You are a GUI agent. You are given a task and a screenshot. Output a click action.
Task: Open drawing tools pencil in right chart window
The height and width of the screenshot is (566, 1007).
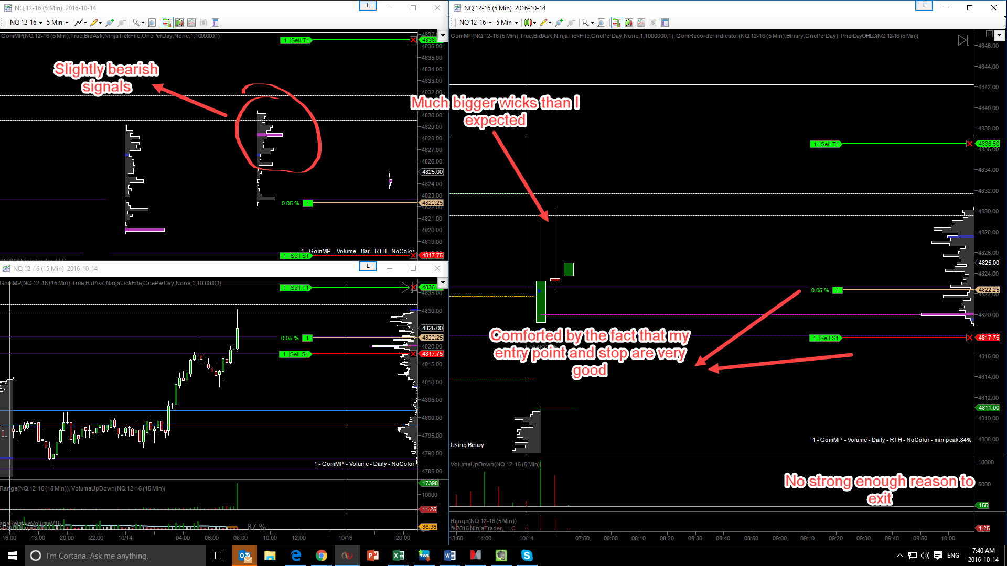click(x=545, y=23)
